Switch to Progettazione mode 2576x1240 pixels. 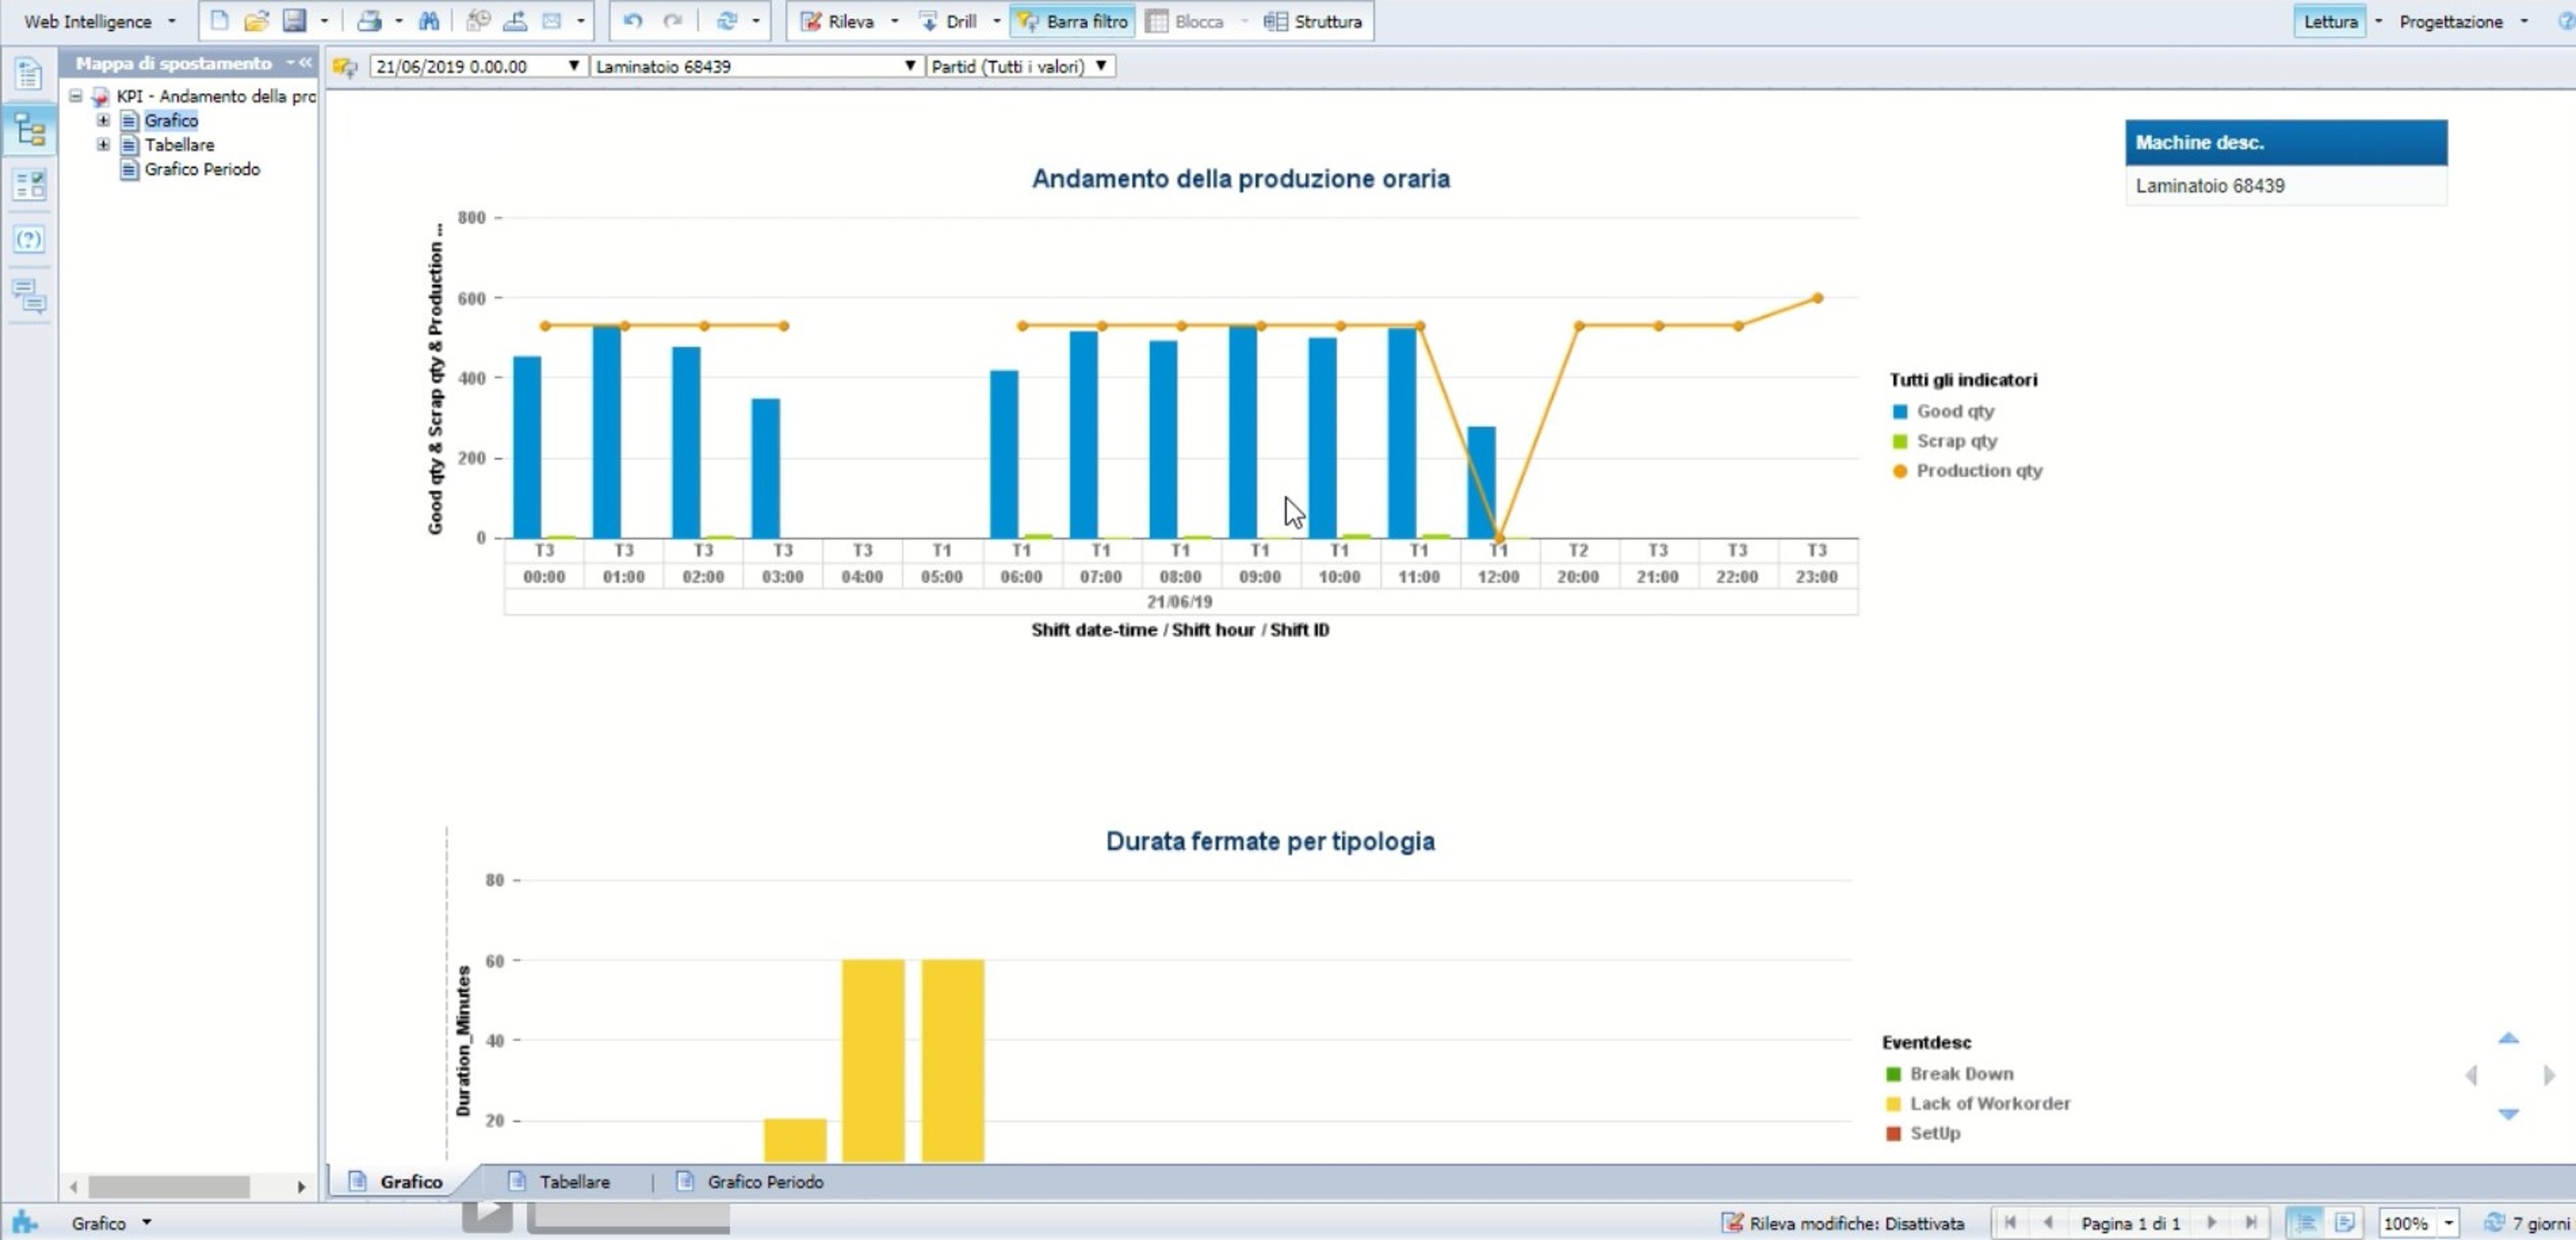click(x=2451, y=21)
